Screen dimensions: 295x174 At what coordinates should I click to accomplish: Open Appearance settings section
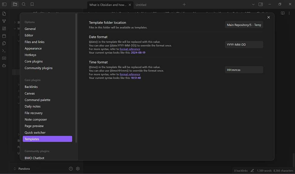[x=48, y=48]
